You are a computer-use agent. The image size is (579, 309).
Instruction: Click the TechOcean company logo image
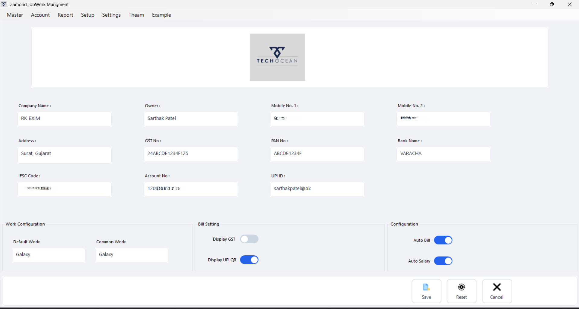coord(277,57)
